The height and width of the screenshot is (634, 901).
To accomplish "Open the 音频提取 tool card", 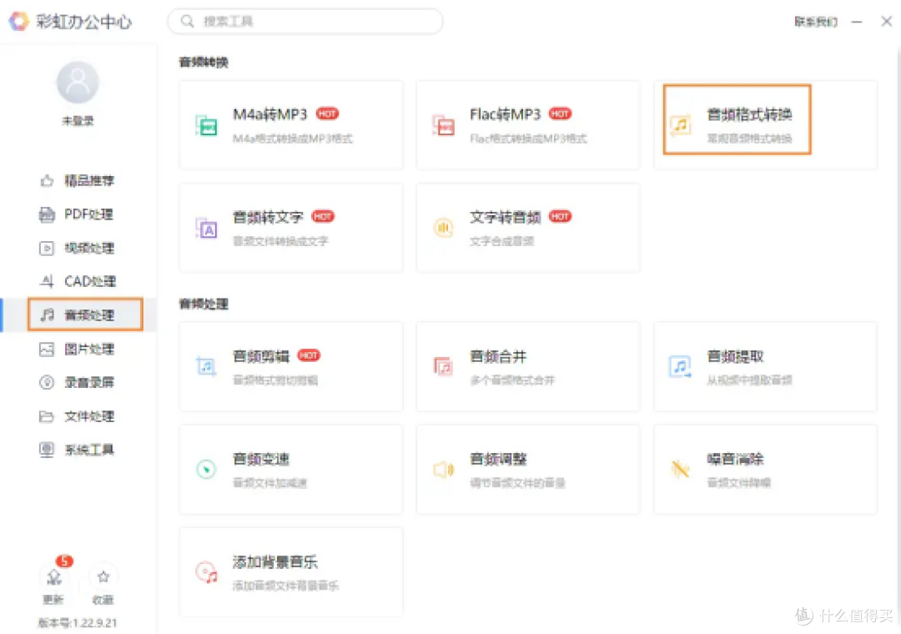I will point(765,367).
